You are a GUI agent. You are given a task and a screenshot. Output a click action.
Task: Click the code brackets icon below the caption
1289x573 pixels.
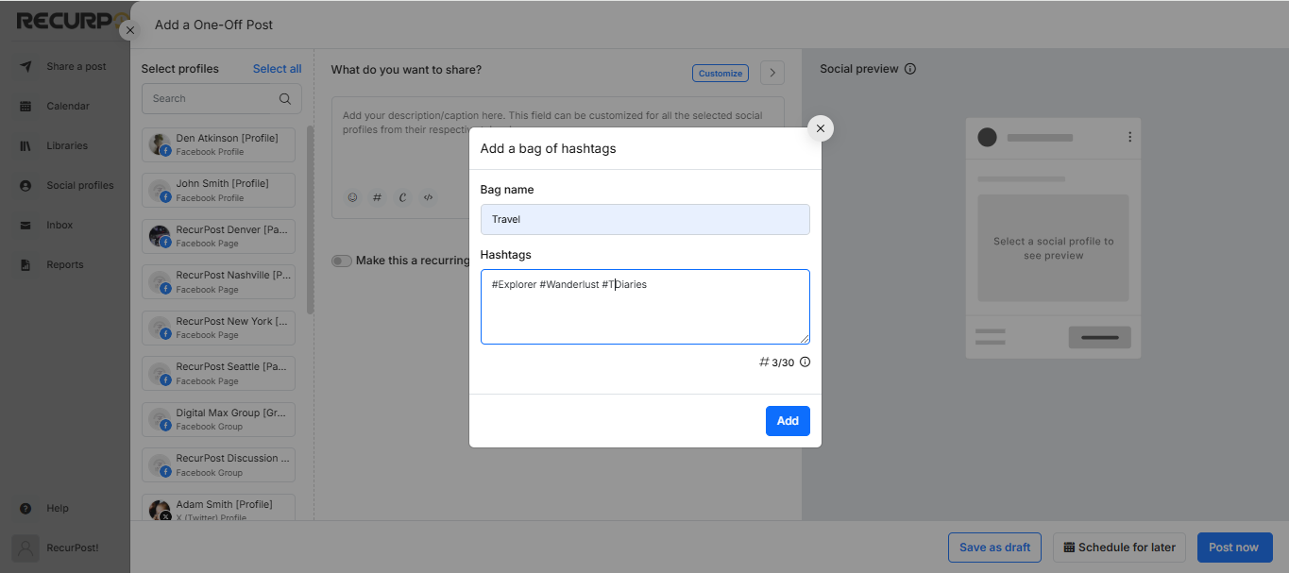(429, 197)
